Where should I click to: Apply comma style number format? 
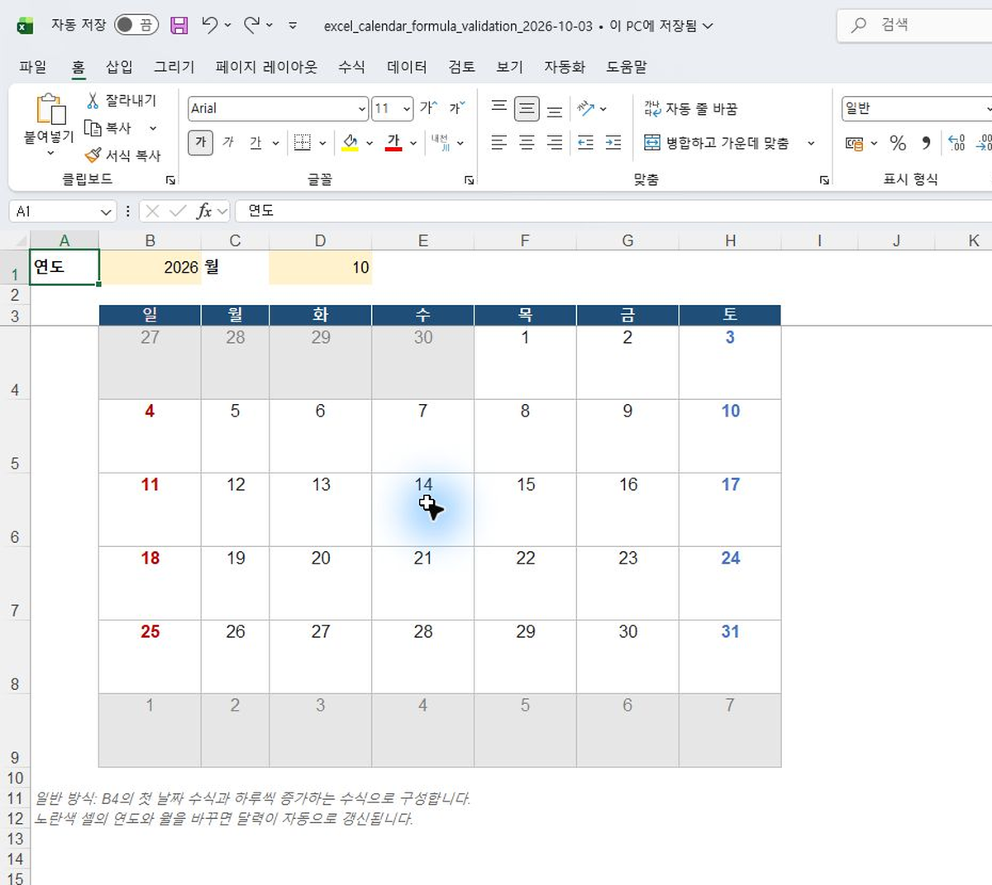926,143
